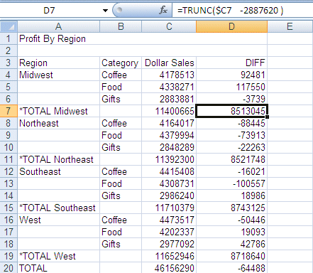
Task: Click the fx Insert Function icon
Action: coord(163,10)
